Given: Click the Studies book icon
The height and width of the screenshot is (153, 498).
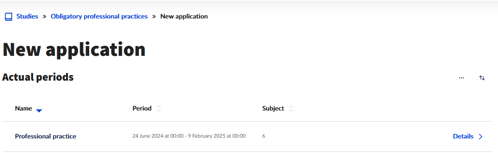Looking at the screenshot, I should [x=8, y=17].
